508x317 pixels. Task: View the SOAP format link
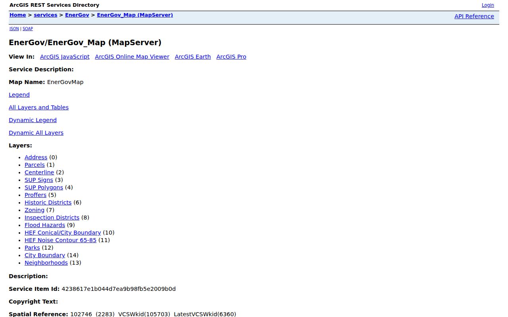point(28,29)
